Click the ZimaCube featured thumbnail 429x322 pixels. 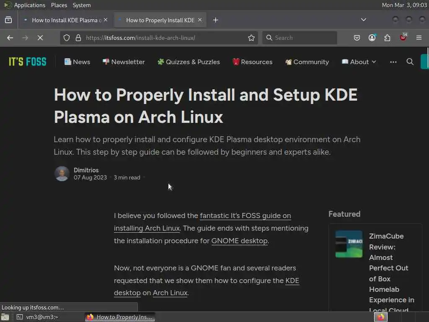point(349,244)
